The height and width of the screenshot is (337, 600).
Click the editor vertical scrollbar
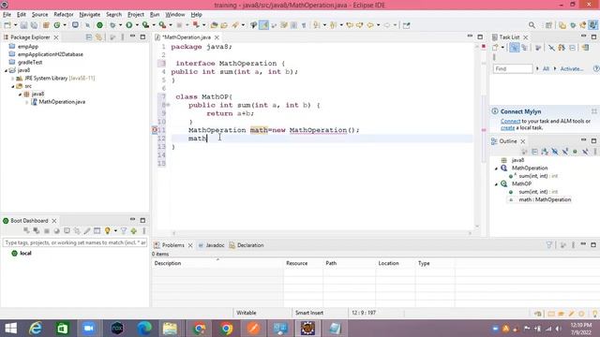[477, 136]
